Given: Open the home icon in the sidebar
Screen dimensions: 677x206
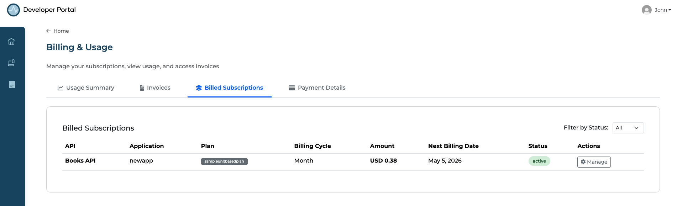Looking at the screenshot, I should 11,42.
